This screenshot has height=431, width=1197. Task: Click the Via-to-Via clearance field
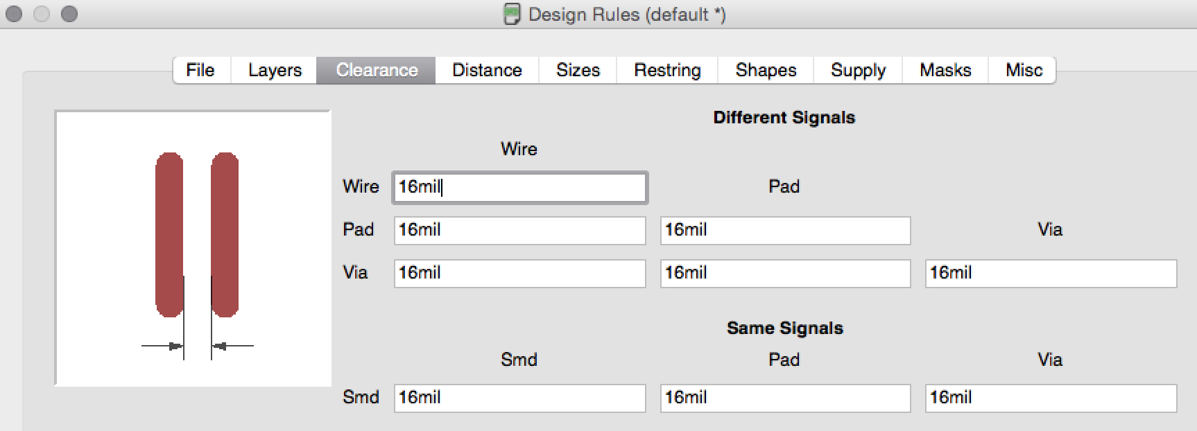tap(1051, 273)
